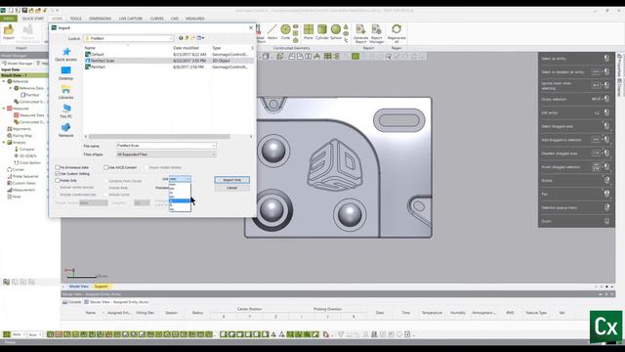This screenshot has width=625, height=352.
Task: Enable the Points Only checkbox
Action: [58, 180]
